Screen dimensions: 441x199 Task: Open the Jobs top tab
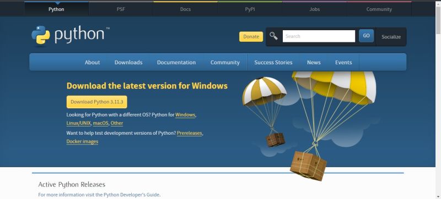click(x=314, y=9)
